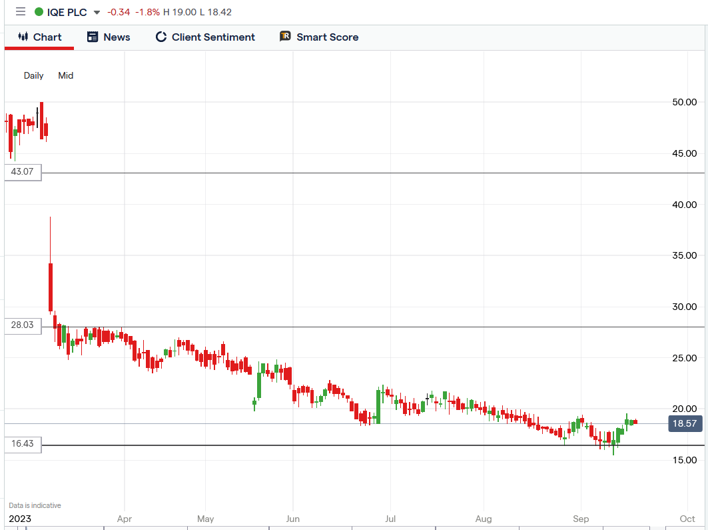Select the 43.07 horizontal line label
This screenshot has width=708, height=530.
pos(23,172)
